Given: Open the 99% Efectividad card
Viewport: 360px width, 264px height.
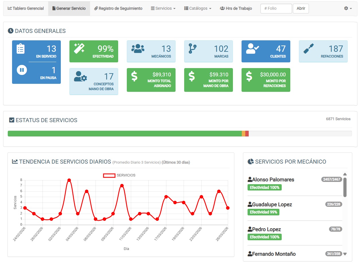Looking at the screenshot, I should 94,51.
